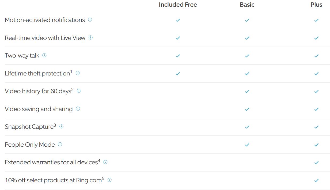Open info icon for Extended warranties for all devices
This screenshot has height=190, width=330.
pos(105,162)
